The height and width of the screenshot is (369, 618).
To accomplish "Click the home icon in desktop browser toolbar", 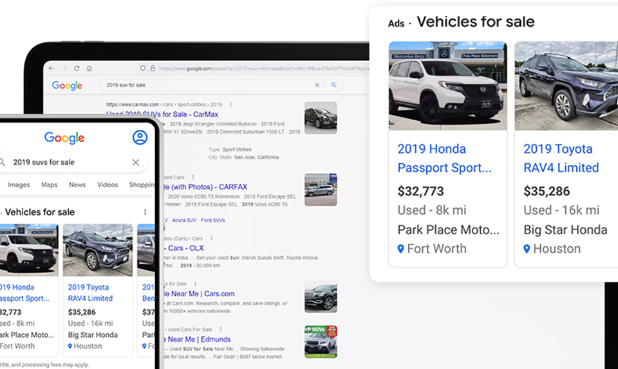I will (89, 68).
